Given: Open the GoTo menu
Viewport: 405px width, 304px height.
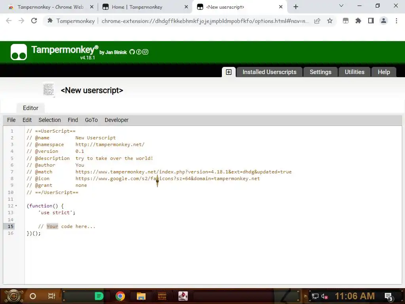Looking at the screenshot, I should (91, 120).
